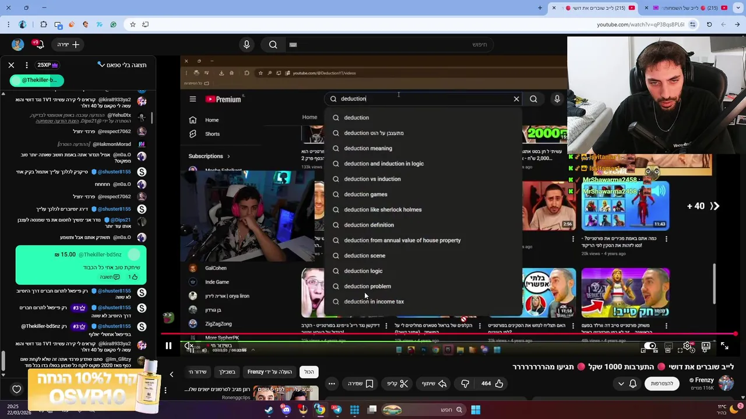This screenshot has width=746, height=419.
Task: Open the Windows Start button
Action: (x=476, y=410)
